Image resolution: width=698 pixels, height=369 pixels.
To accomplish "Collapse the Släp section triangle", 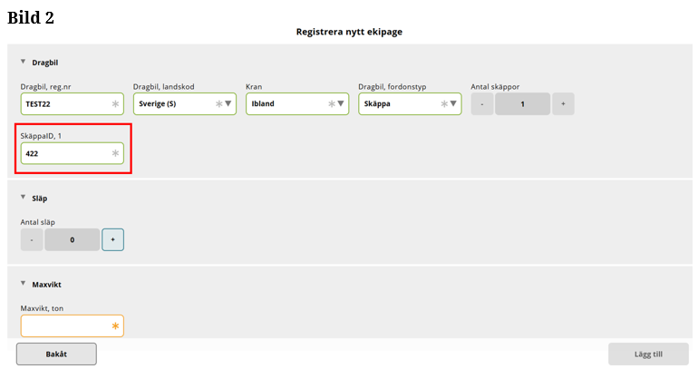I will point(24,197).
